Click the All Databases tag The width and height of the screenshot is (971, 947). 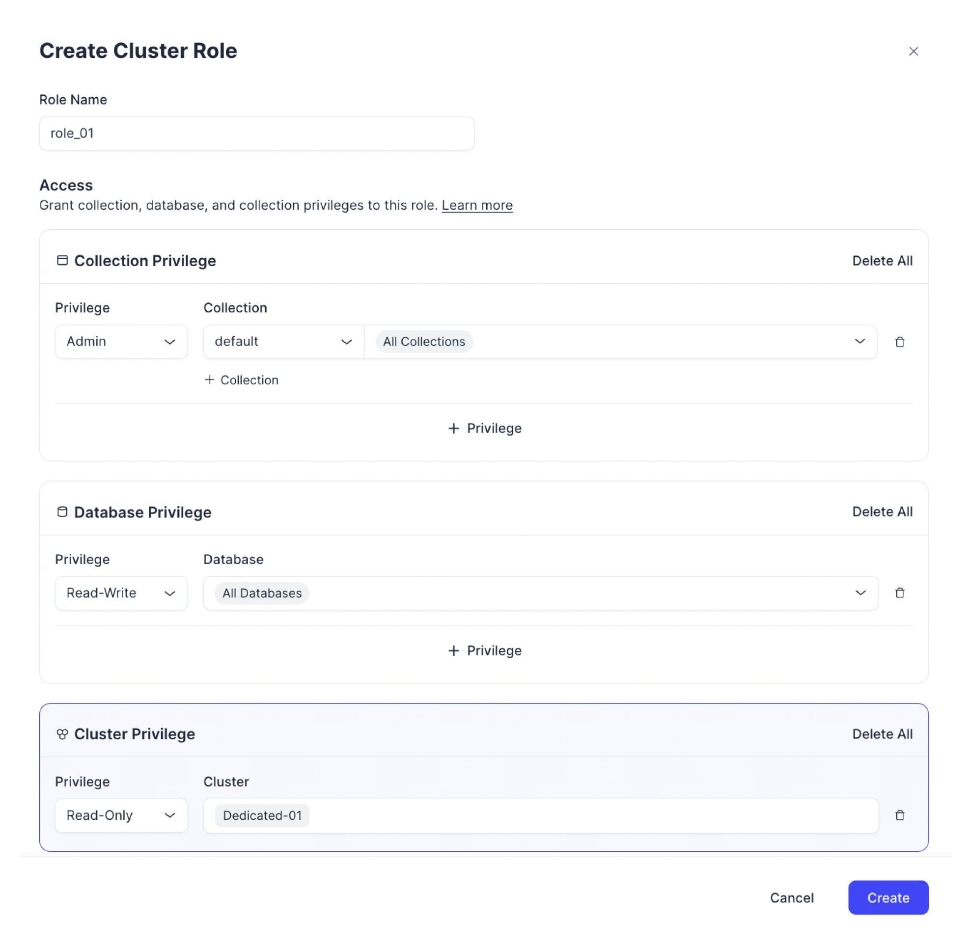click(x=262, y=594)
